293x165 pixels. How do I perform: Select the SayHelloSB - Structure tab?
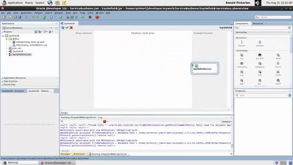(x=13, y=91)
